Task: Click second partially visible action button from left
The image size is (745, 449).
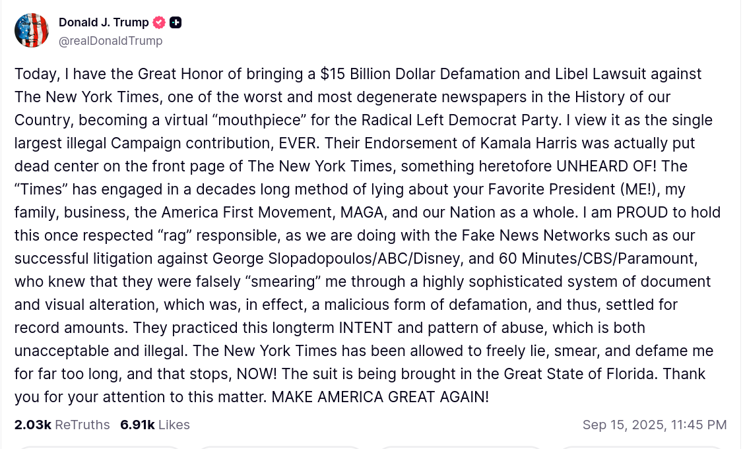Action: click(x=280, y=447)
